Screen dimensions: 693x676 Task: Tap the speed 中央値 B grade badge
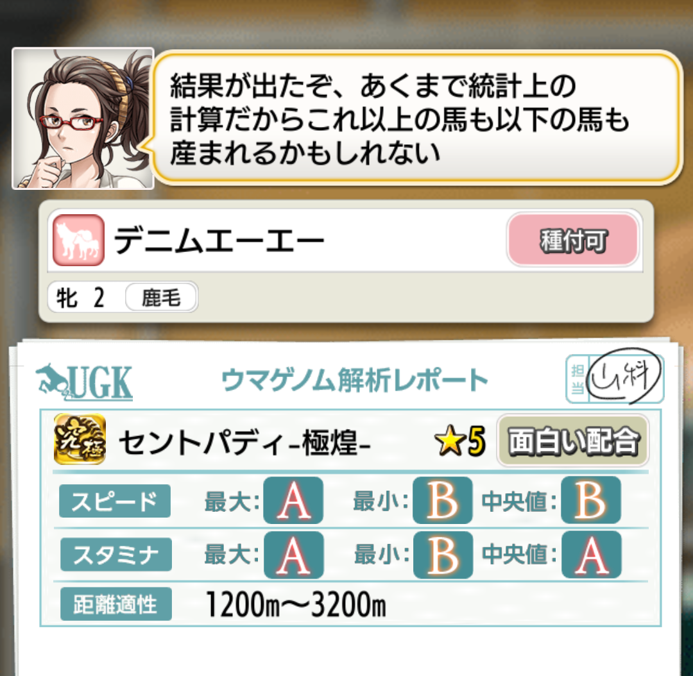591,500
